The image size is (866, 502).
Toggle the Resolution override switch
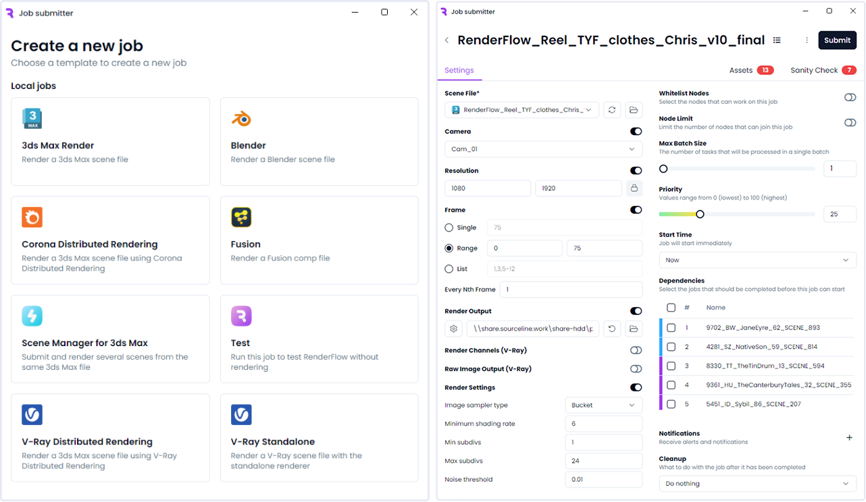pyautogui.click(x=636, y=171)
